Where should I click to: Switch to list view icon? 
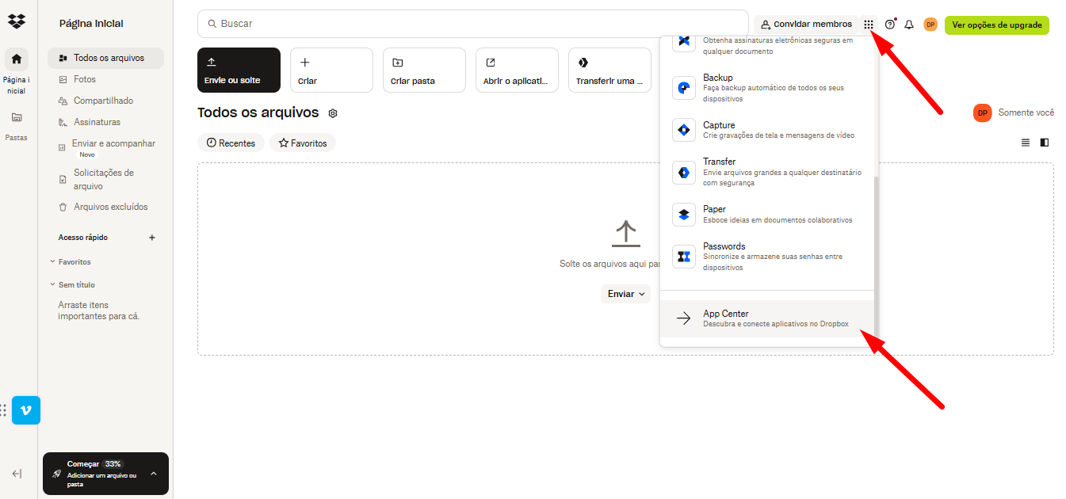tap(1026, 143)
